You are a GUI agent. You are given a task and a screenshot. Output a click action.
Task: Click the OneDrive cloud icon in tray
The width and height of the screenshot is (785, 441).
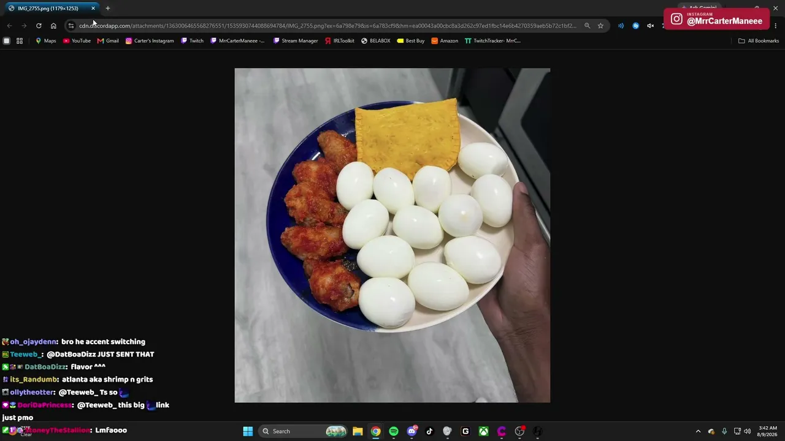(711, 431)
